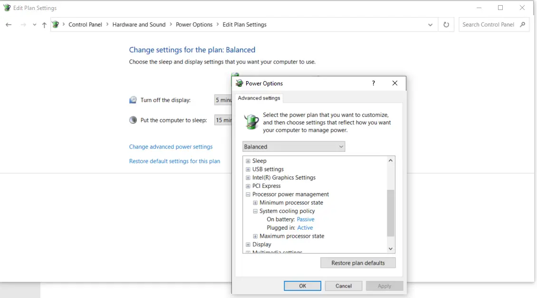Click the Refresh button beside the address bar

446,25
